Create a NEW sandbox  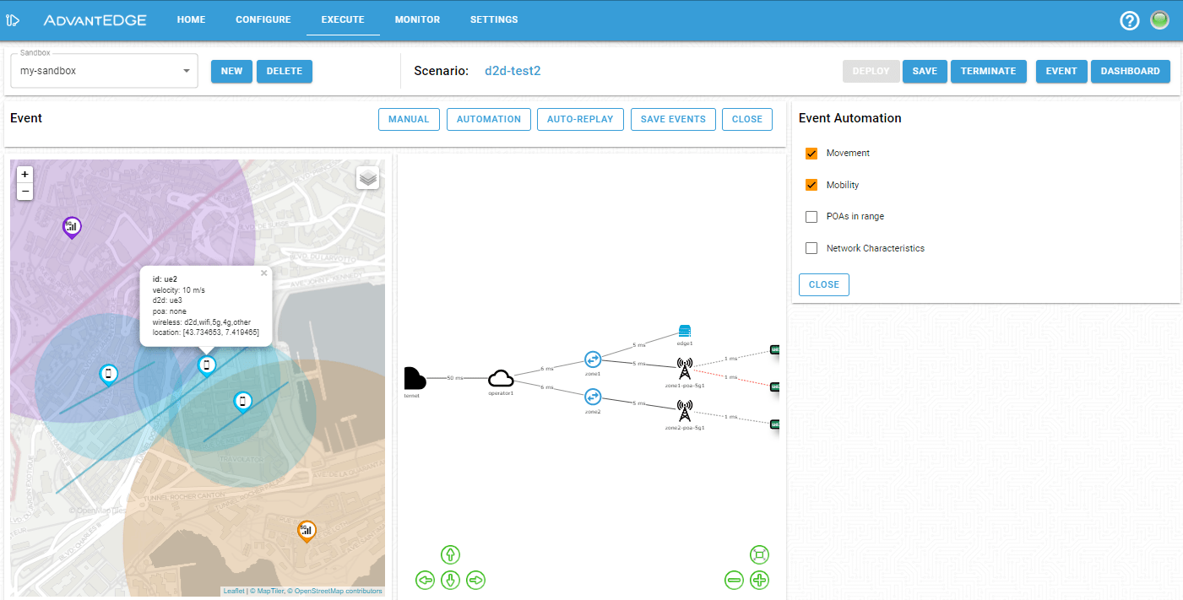tap(232, 71)
